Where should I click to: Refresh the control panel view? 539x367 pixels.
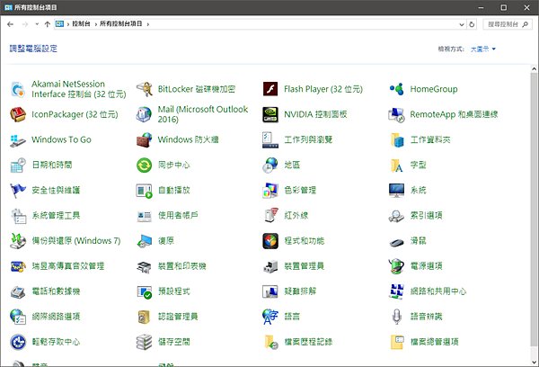click(x=472, y=24)
